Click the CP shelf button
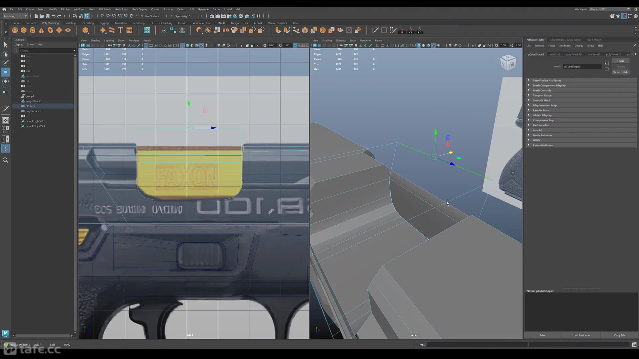The width and height of the screenshot is (639, 359). coord(411,30)
